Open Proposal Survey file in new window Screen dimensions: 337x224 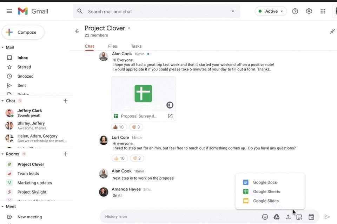[x=170, y=116]
